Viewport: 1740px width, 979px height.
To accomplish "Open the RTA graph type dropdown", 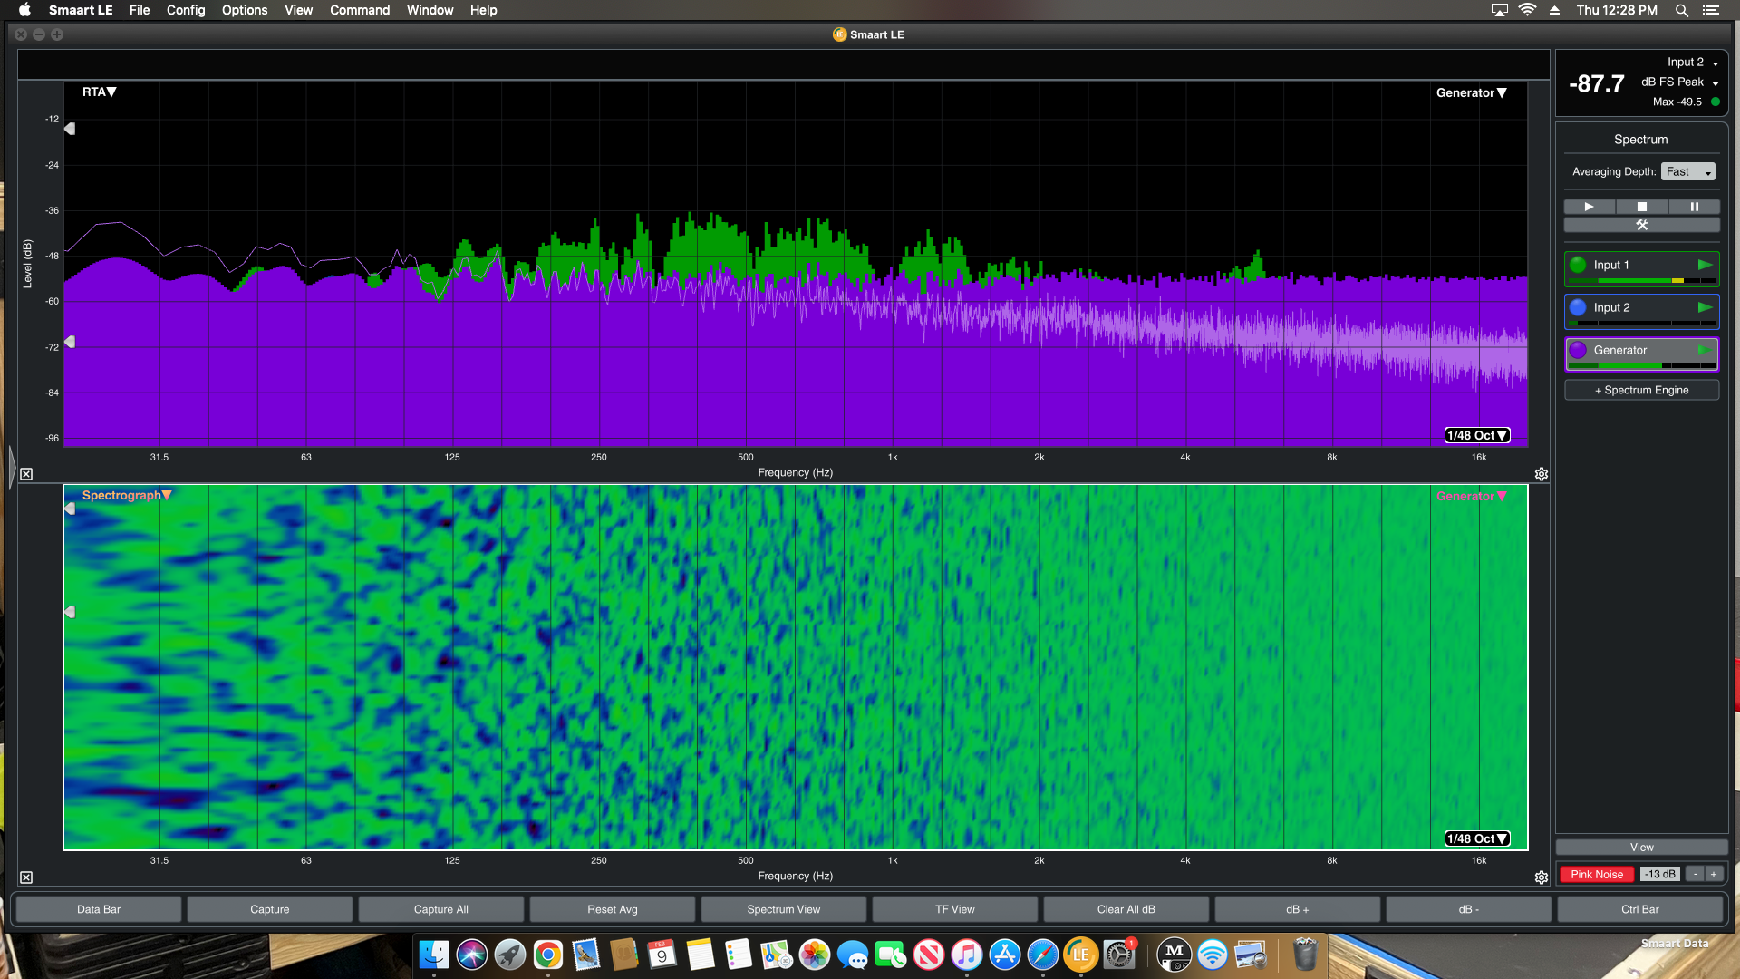I will pyautogui.click(x=99, y=92).
